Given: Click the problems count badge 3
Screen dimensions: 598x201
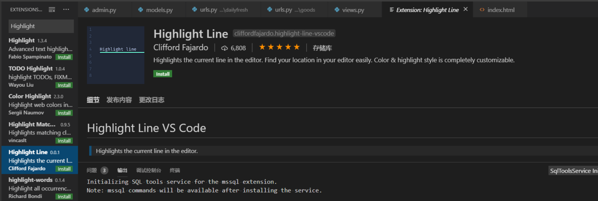Looking at the screenshot, I should click(x=105, y=170).
